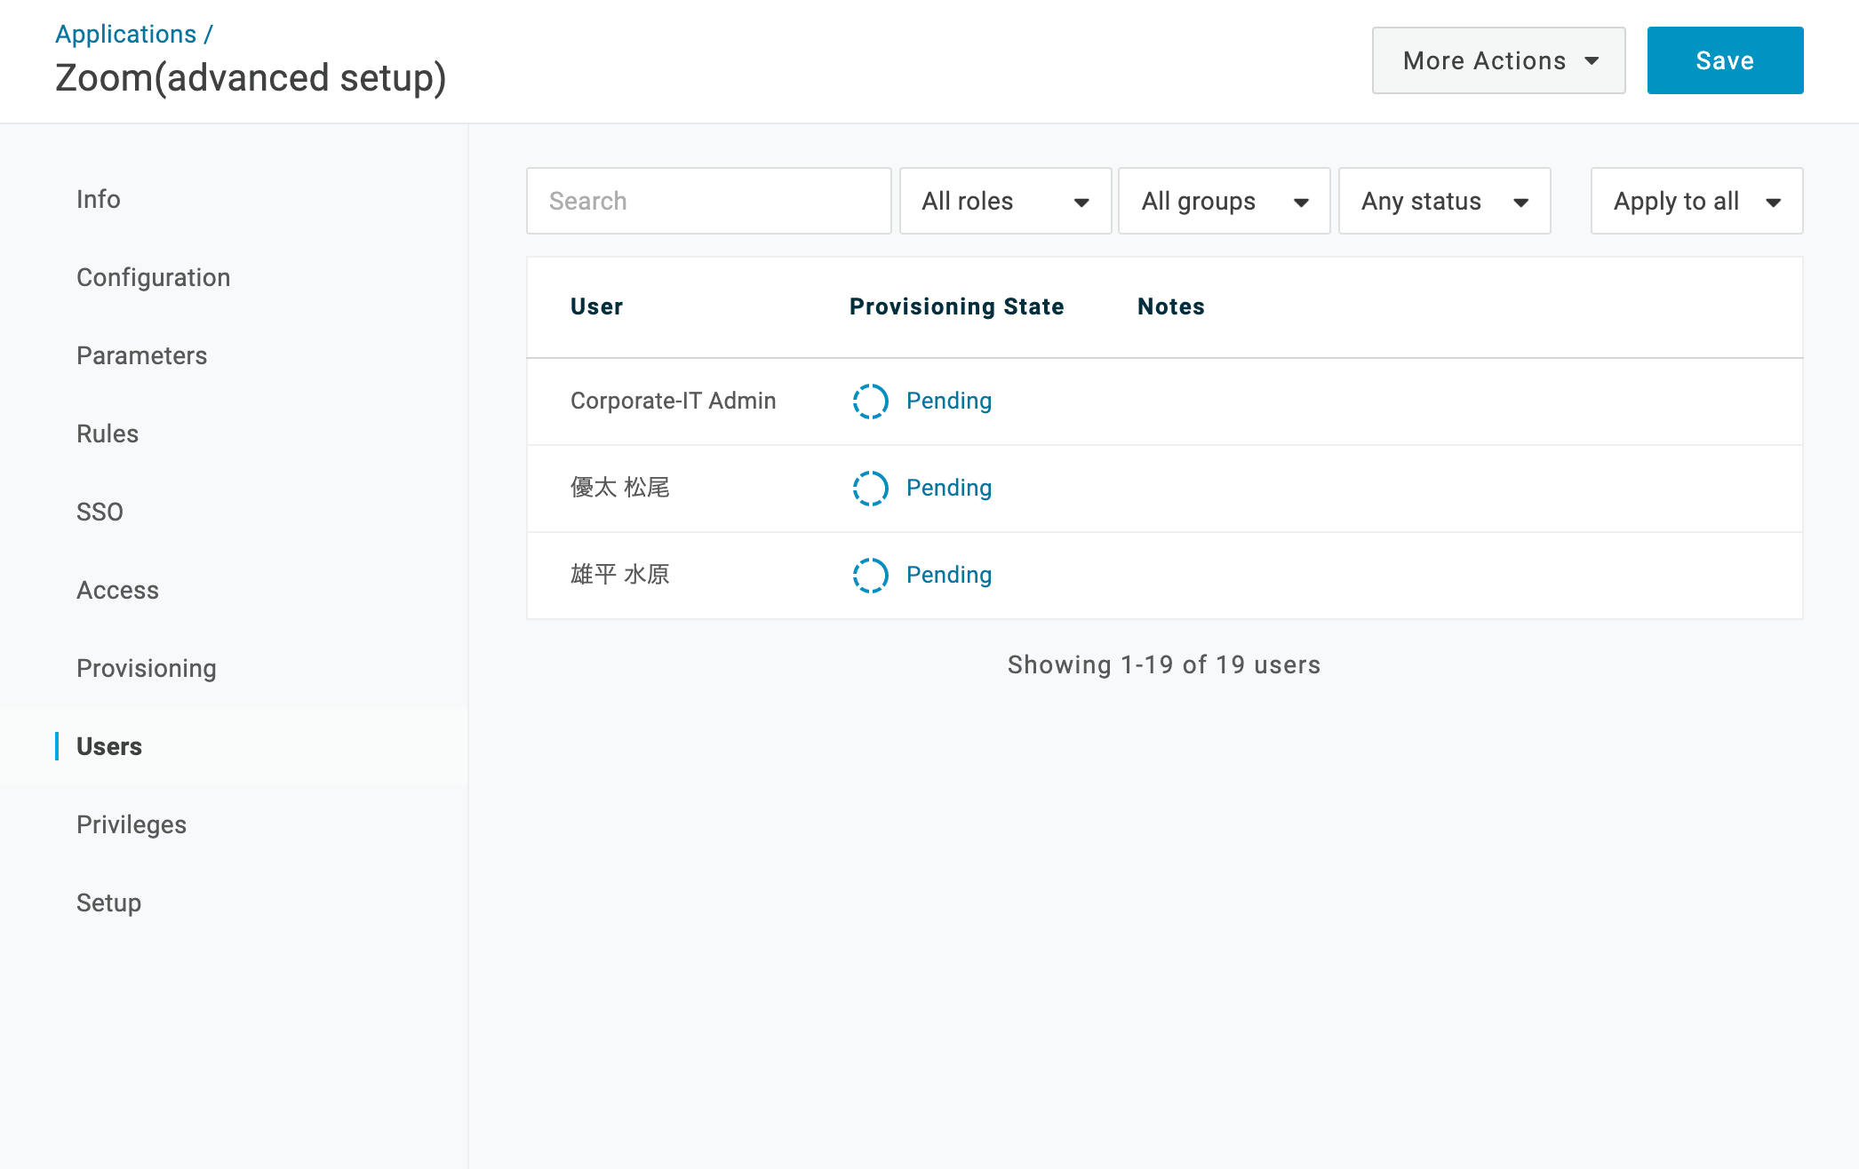This screenshot has width=1859, height=1169.
Task: Click pending spinner icon for 雄平 水原
Action: coord(870,576)
